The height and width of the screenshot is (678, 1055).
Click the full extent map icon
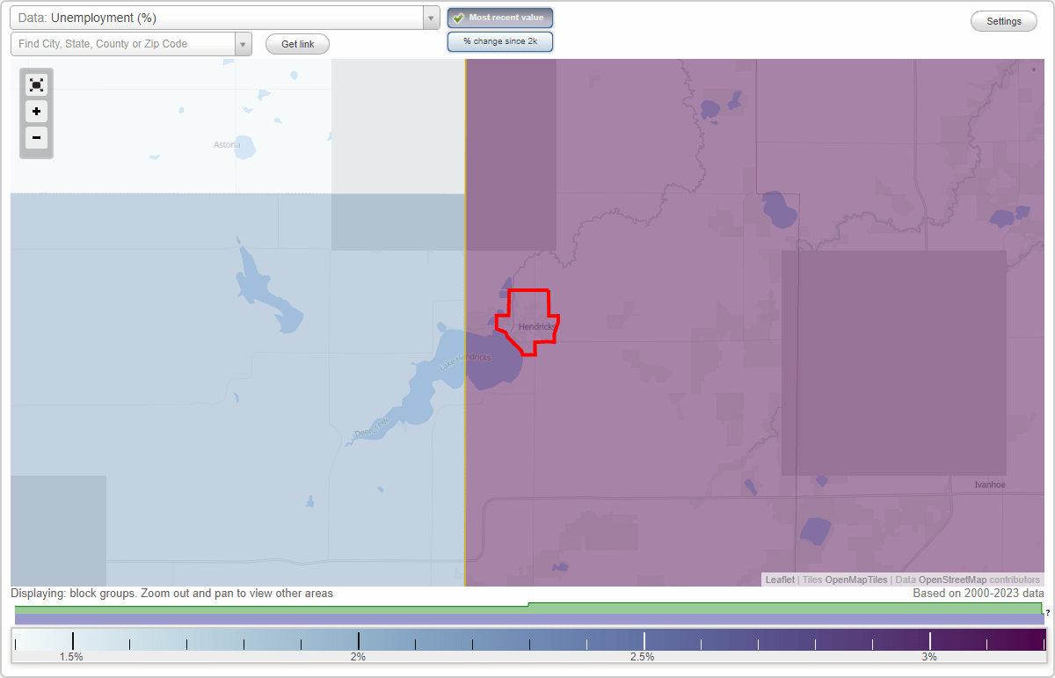(36, 84)
